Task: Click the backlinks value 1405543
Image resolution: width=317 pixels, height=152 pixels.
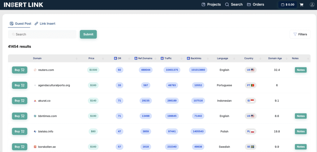Action: tap(198, 131)
